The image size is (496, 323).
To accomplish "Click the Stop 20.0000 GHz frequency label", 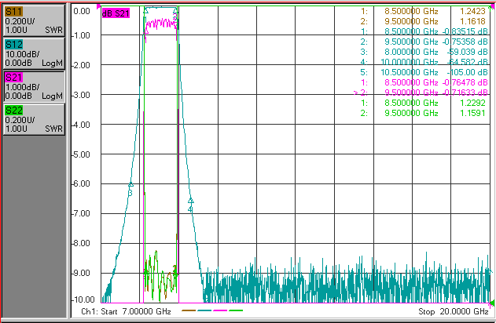I will [454, 312].
